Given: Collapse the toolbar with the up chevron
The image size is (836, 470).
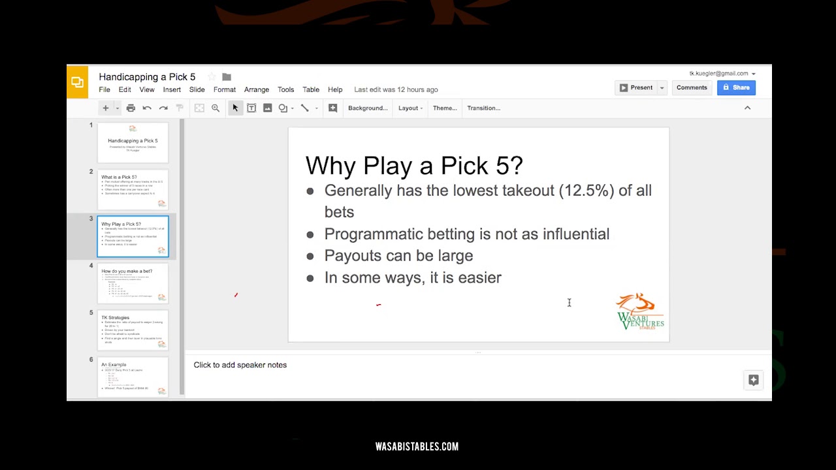Looking at the screenshot, I should [x=748, y=108].
